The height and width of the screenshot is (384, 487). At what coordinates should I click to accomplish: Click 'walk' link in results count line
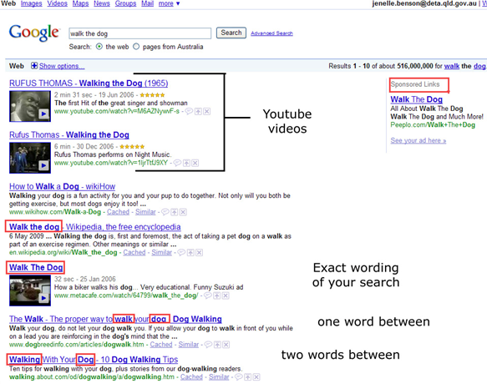click(x=452, y=66)
